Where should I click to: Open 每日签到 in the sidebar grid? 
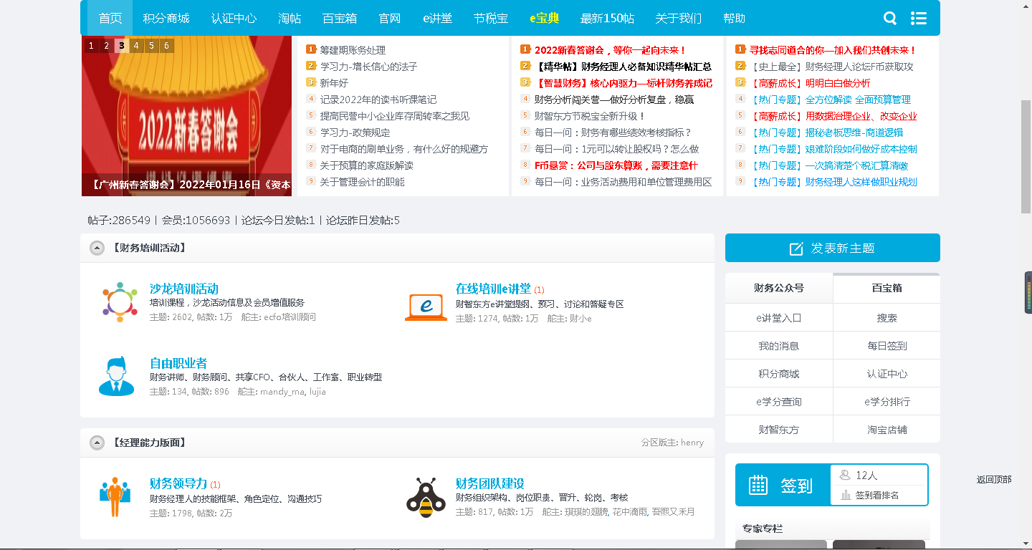[887, 345]
